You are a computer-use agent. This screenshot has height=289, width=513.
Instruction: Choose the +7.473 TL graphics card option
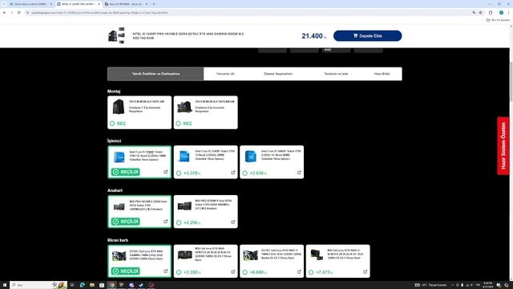coord(311,272)
